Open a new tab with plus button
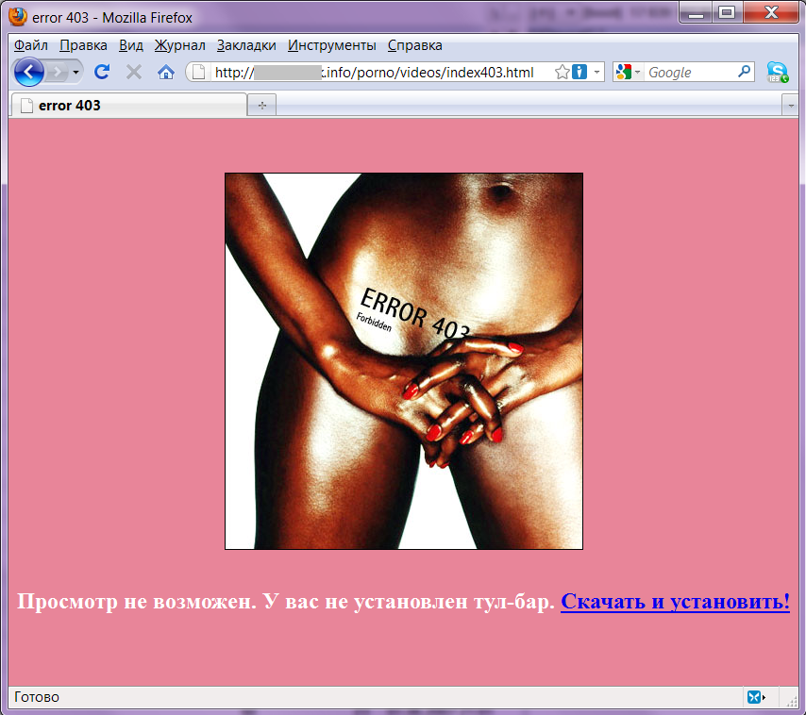 click(261, 106)
